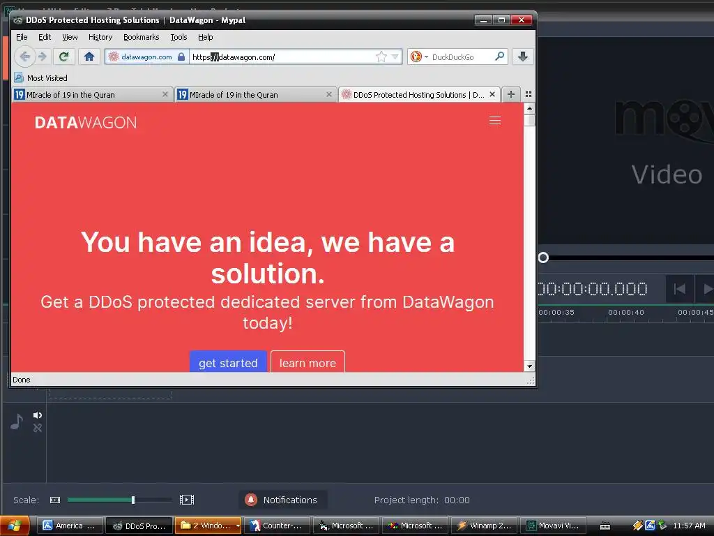The height and width of the screenshot is (536, 714).
Task: Skip to previous frame in Movavi player
Action: point(680,289)
